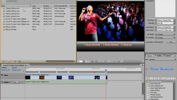Select Party Menu HD in Library list

point(160,84)
